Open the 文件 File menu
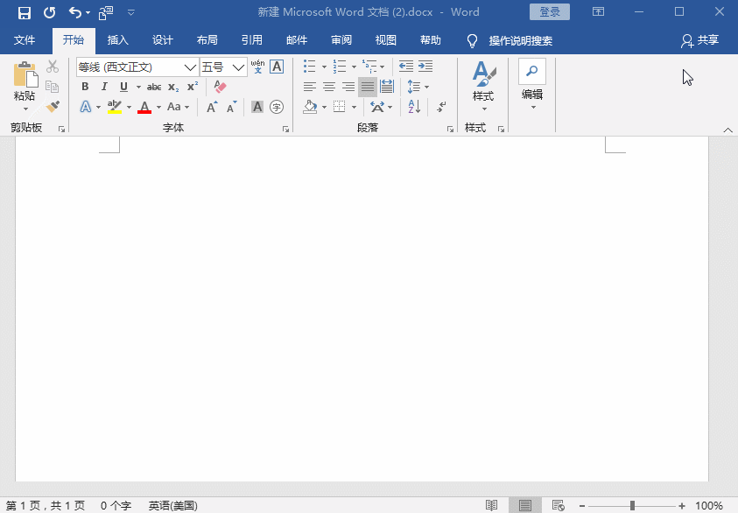The height and width of the screenshot is (513, 738). tap(25, 40)
